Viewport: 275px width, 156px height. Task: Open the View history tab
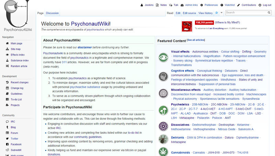205,13
